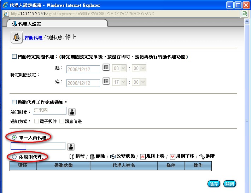251x193 pixels.
Task: Select the 依規則代理 radio button
Action: tap(14, 156)
